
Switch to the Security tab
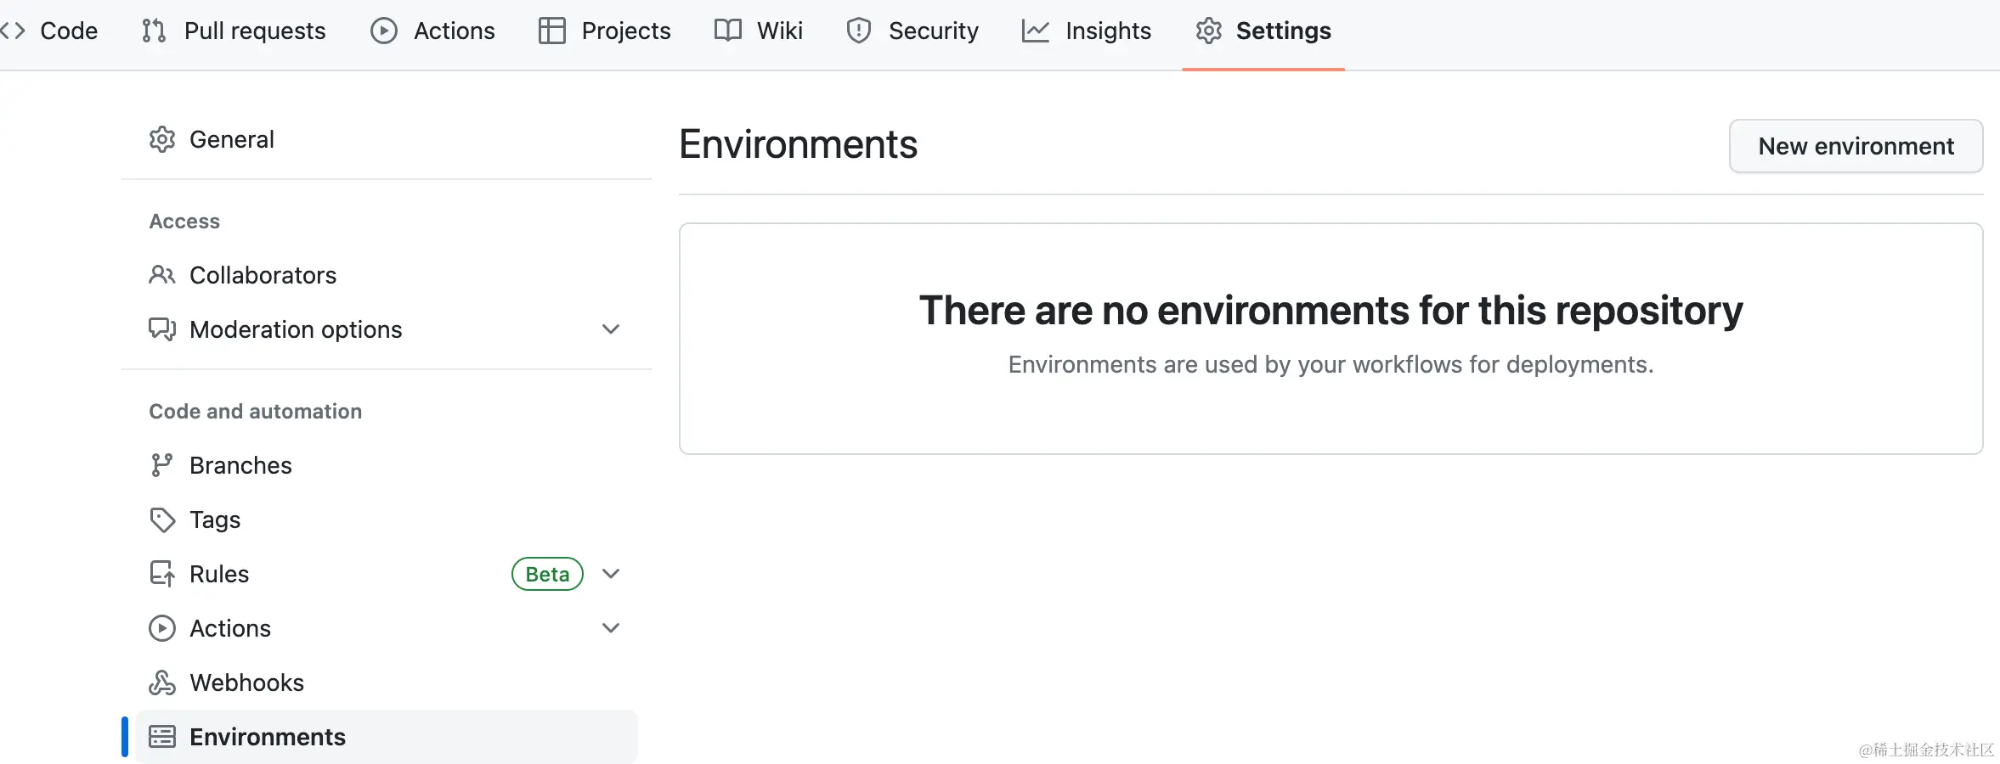[x=912, y=31]
